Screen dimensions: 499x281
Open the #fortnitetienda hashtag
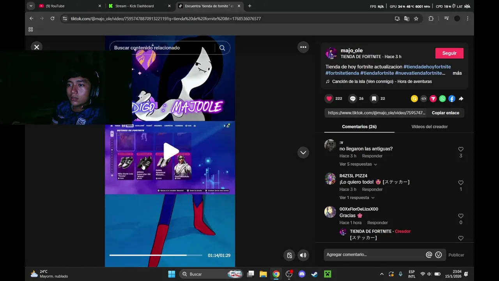point(342,73)
